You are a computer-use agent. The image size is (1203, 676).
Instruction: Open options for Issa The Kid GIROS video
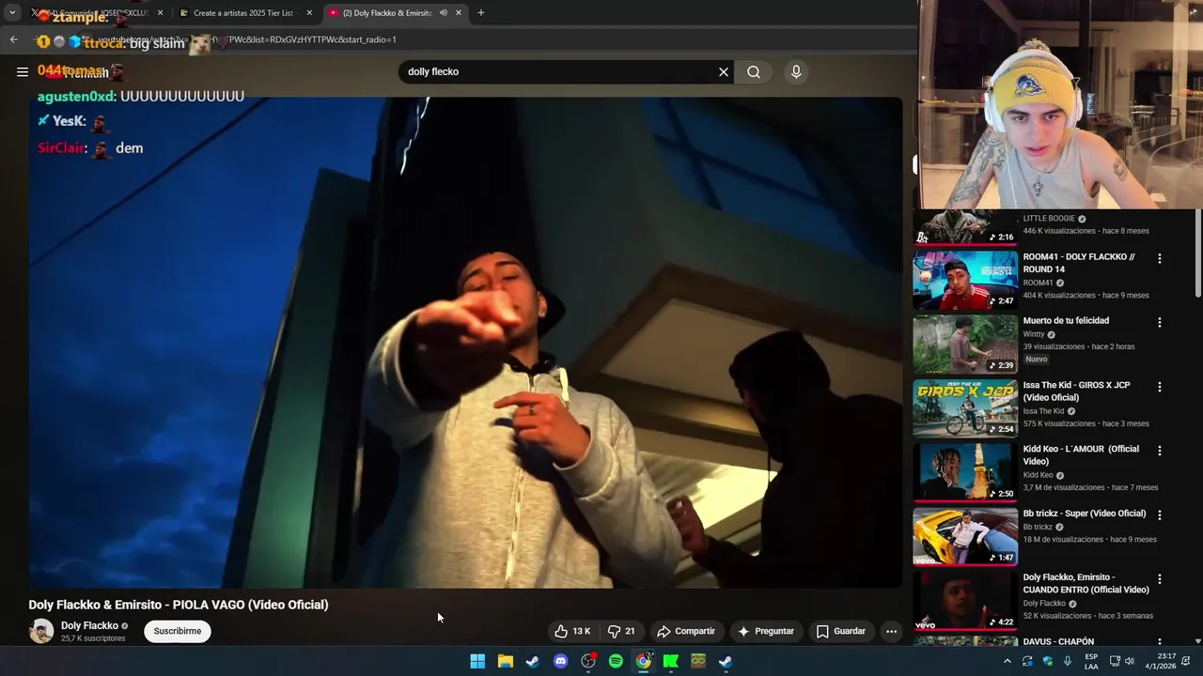point(1159,387)
